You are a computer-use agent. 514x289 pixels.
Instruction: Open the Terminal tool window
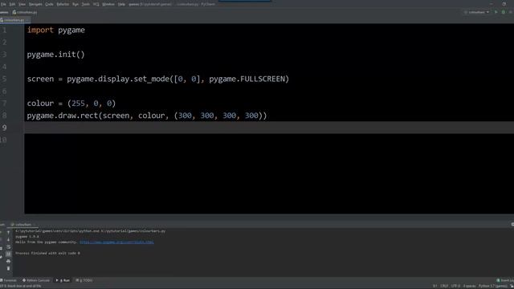coord(9,280)
